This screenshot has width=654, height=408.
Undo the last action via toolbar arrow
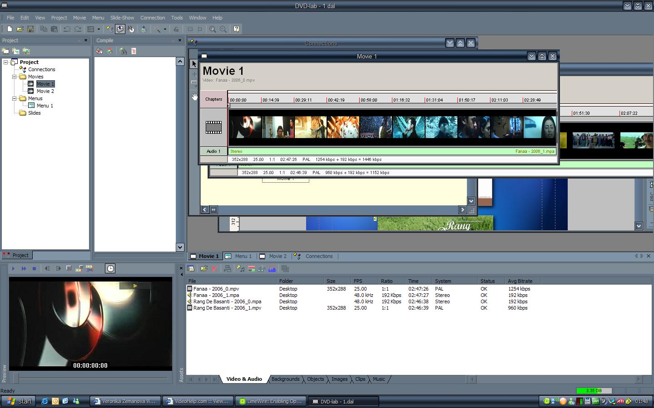67,29
